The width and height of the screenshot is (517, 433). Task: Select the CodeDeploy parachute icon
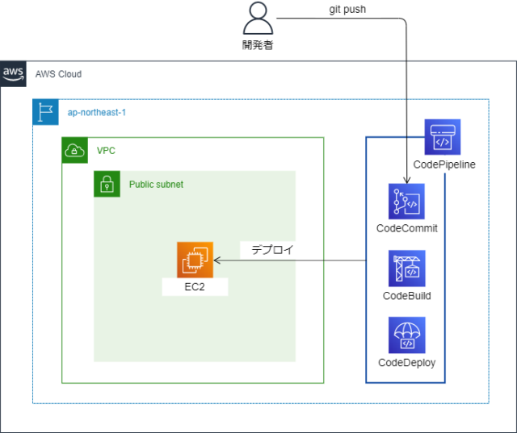pyautogui.click(x=406, y=335)
